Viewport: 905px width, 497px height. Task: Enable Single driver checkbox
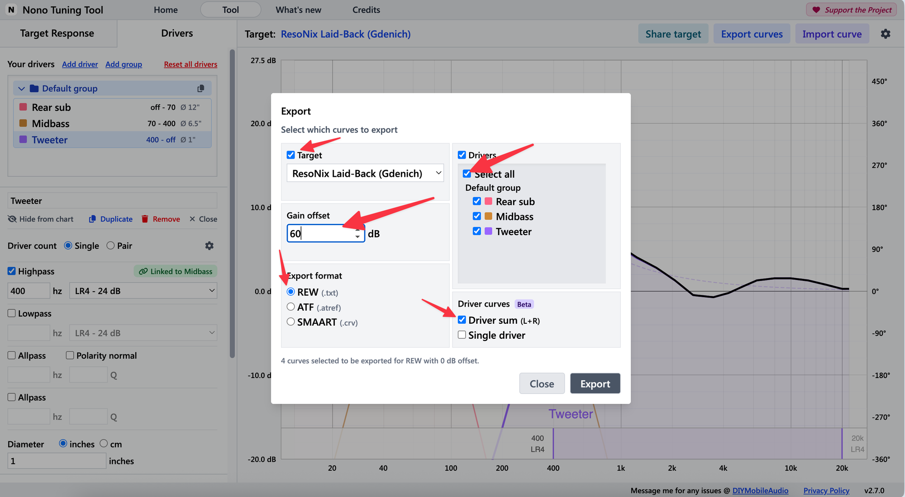(462, 335)
